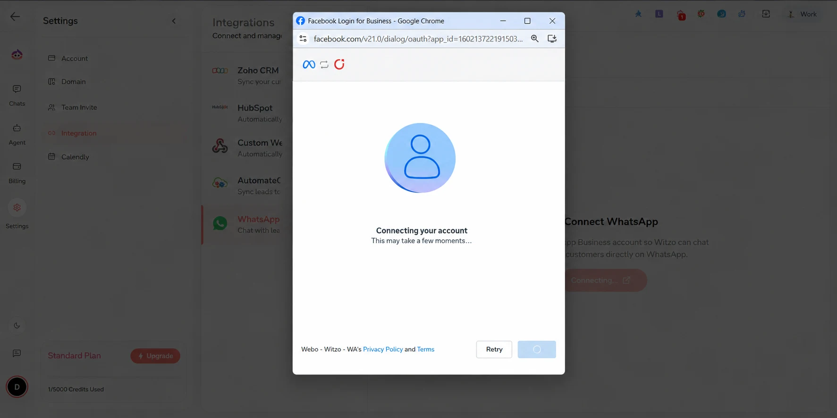Click the purple L extension icon
Viewport: 837px width, 418px height.
tap(659, 14)
